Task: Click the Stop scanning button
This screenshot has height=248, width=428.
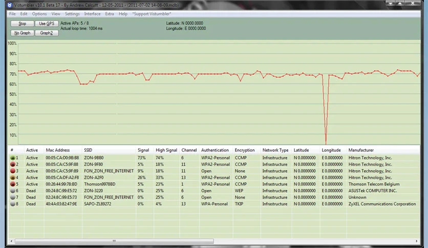Action: pyautogui.click(x=23, y=24)
